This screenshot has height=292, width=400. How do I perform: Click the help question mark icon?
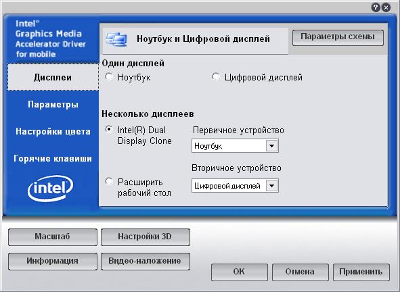click(376, 7)
